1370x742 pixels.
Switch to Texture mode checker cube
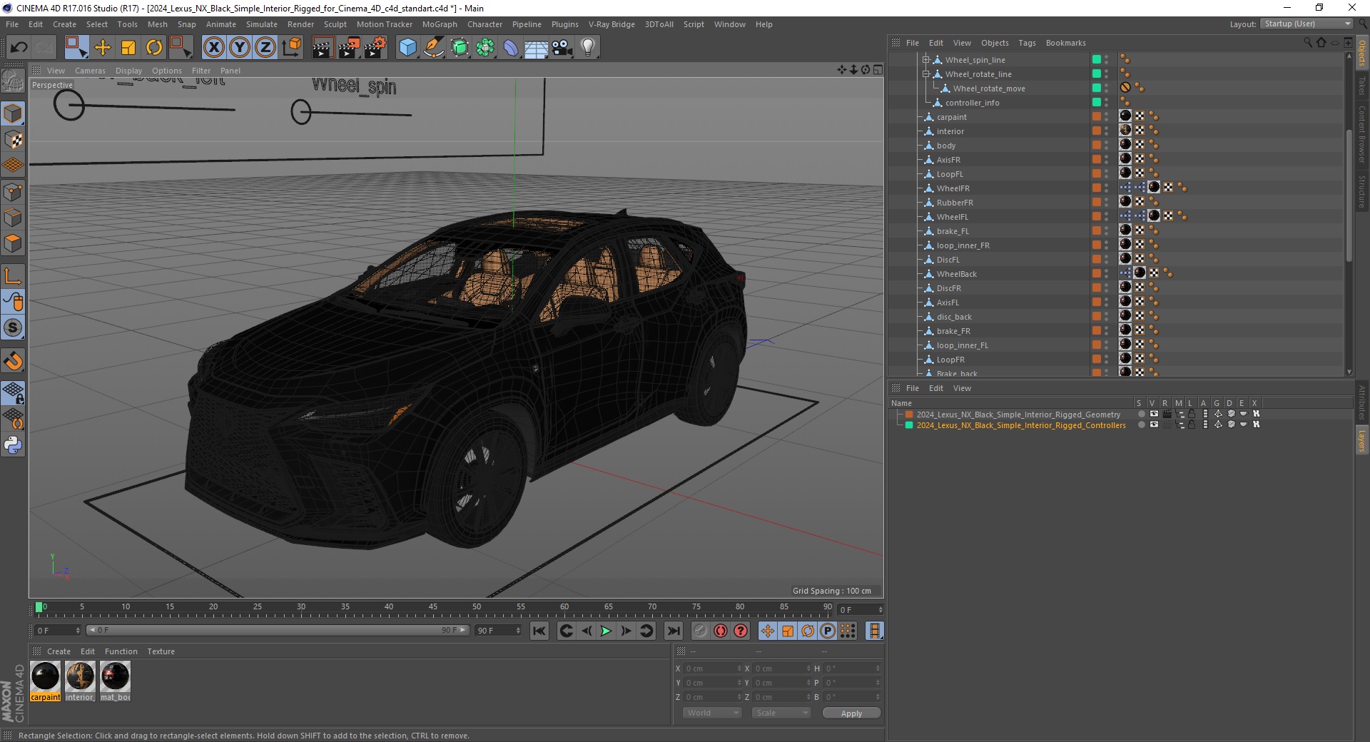point(13,139)
